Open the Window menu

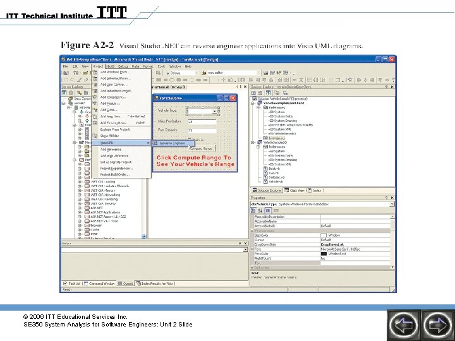(x=174, y=66)
